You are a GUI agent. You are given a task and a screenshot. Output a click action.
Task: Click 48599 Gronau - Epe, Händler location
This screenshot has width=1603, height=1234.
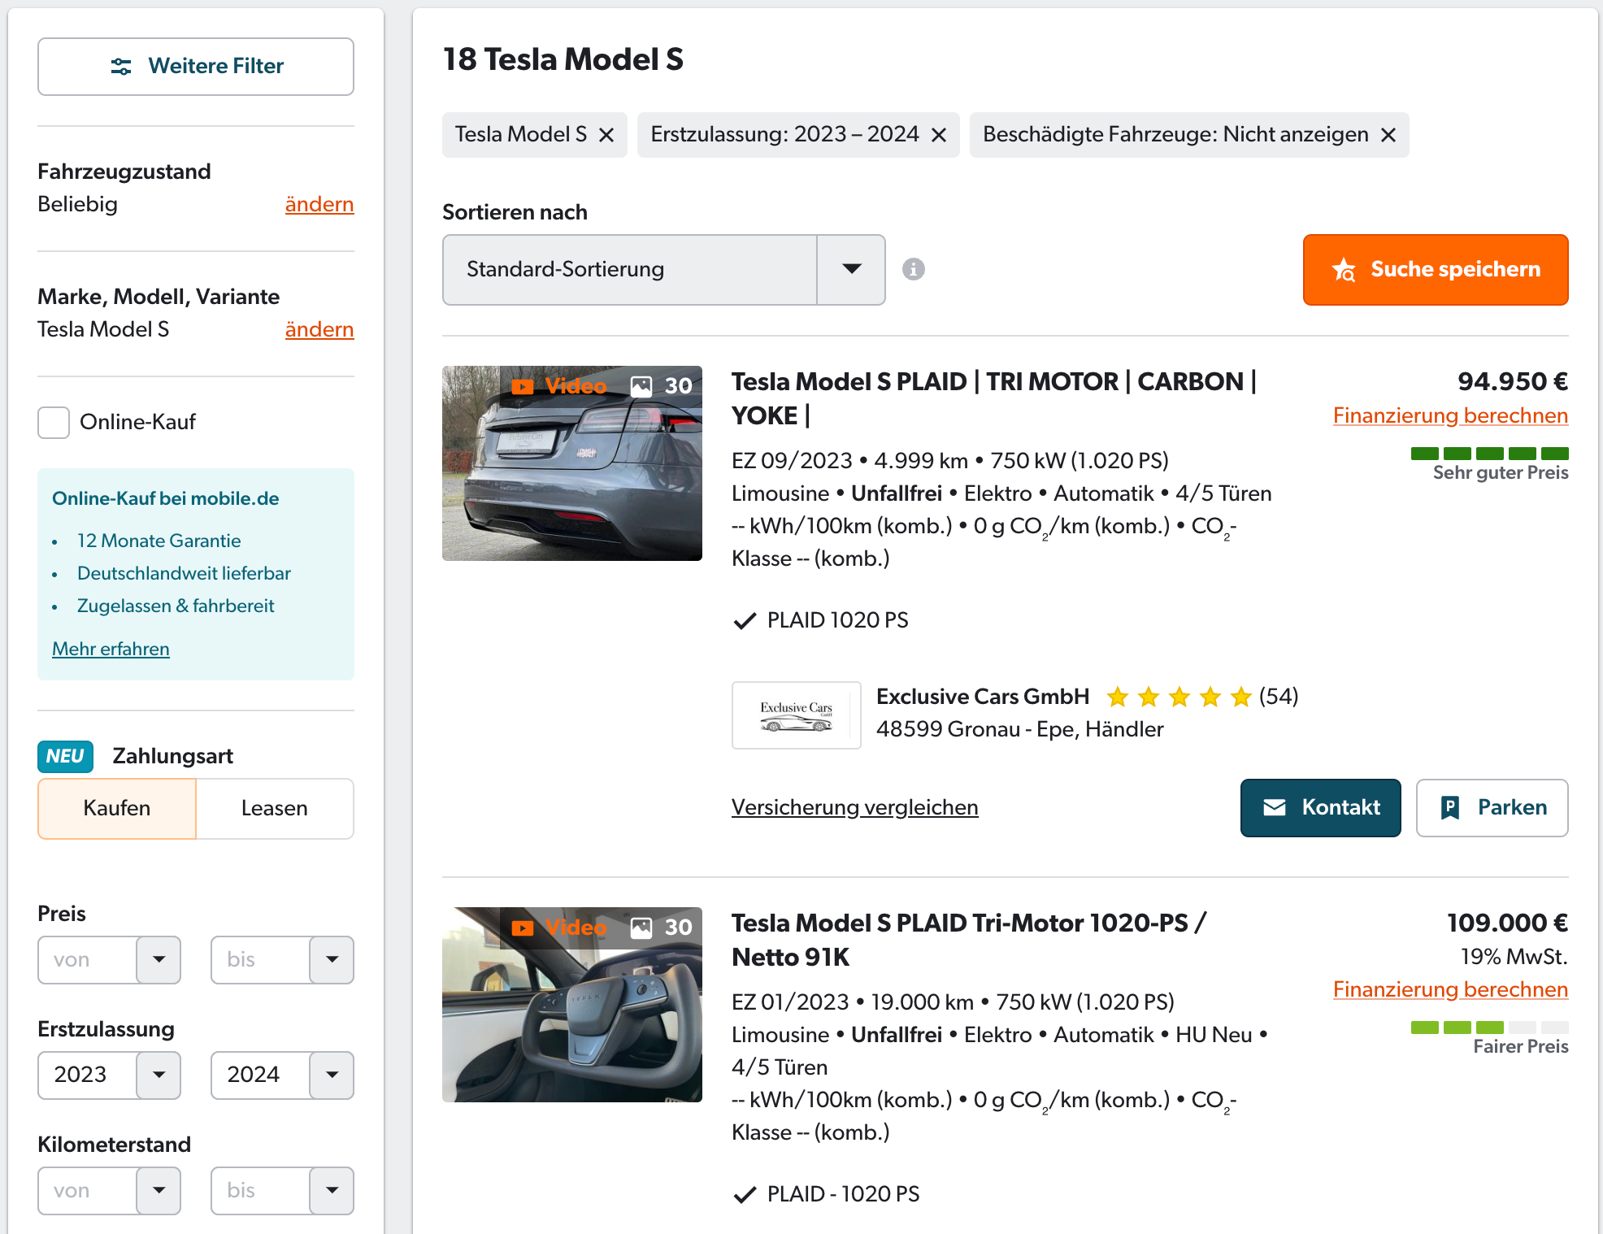pos(1020,729)
